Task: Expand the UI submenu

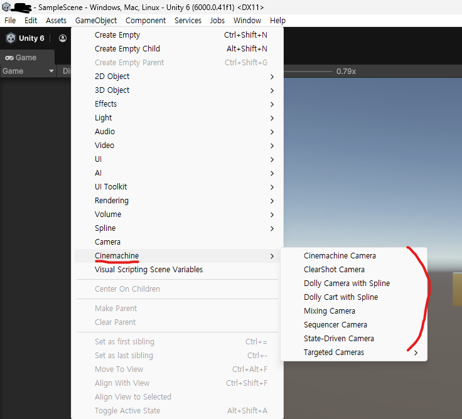Action: 179,159
